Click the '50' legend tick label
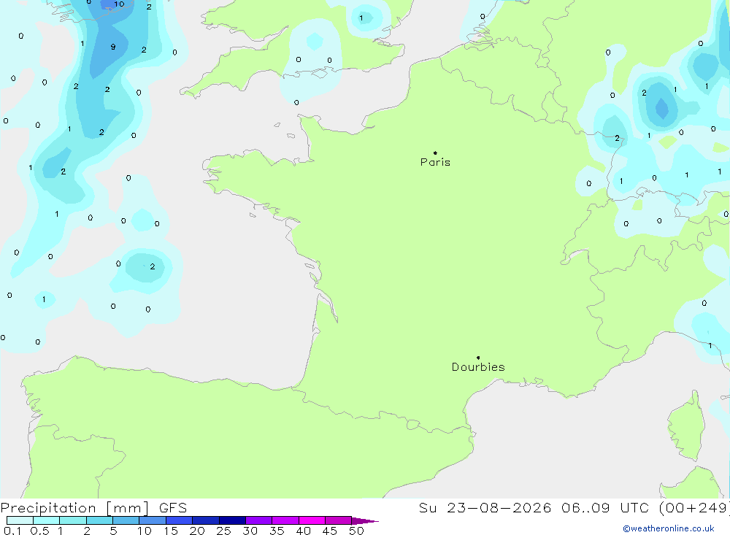This screenshot has width=730, height=535. 356,531
